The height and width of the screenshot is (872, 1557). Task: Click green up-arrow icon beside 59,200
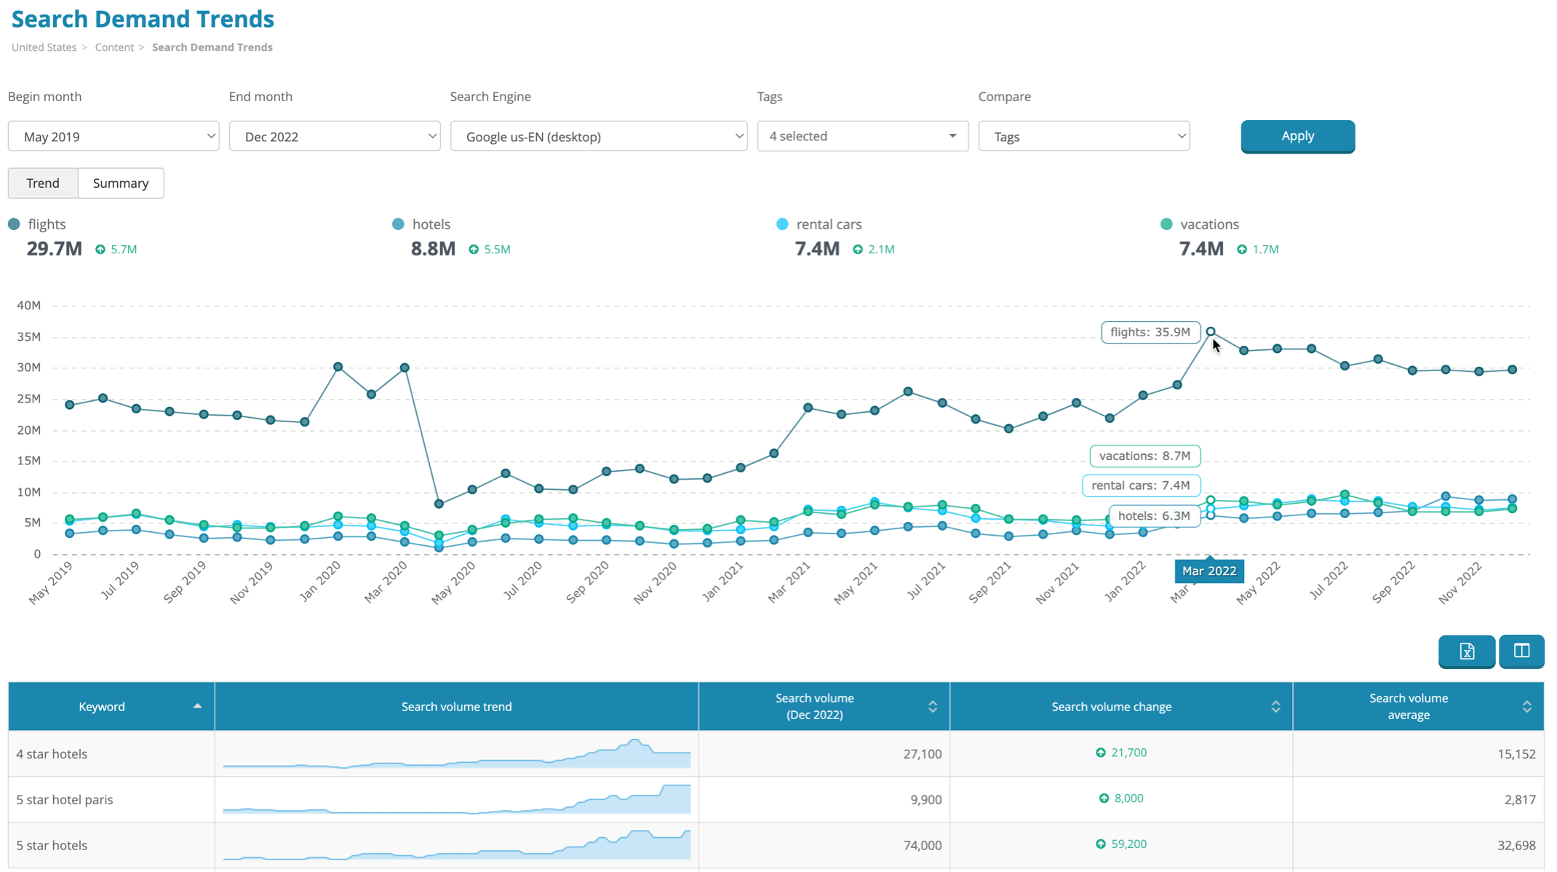coord(1100,844)
